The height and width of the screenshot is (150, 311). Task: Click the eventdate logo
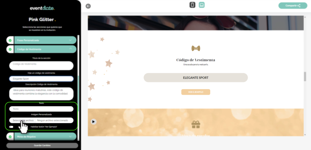[42, 8]
